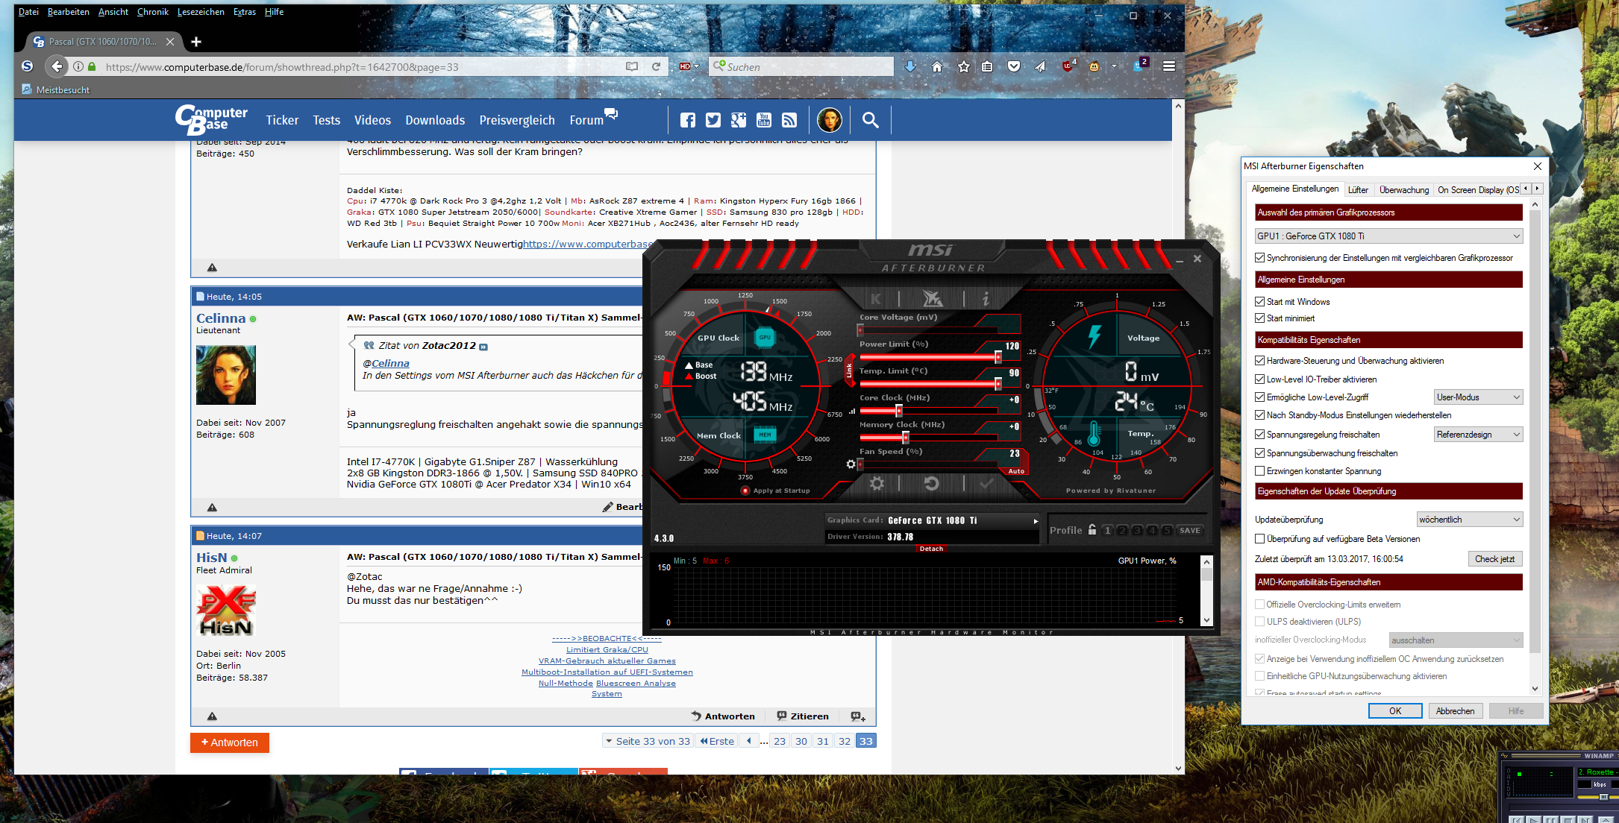The width and height of the screenshot is (1619, 823).
Task: Expand the Referenzdesign dropdown
Action: click(x=1478, y=435)
